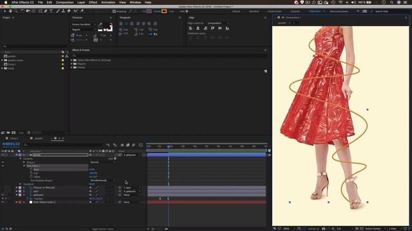Open the shape Stroke color swatch
Viewport: 412px width, 231px height.
coord(164,12)
